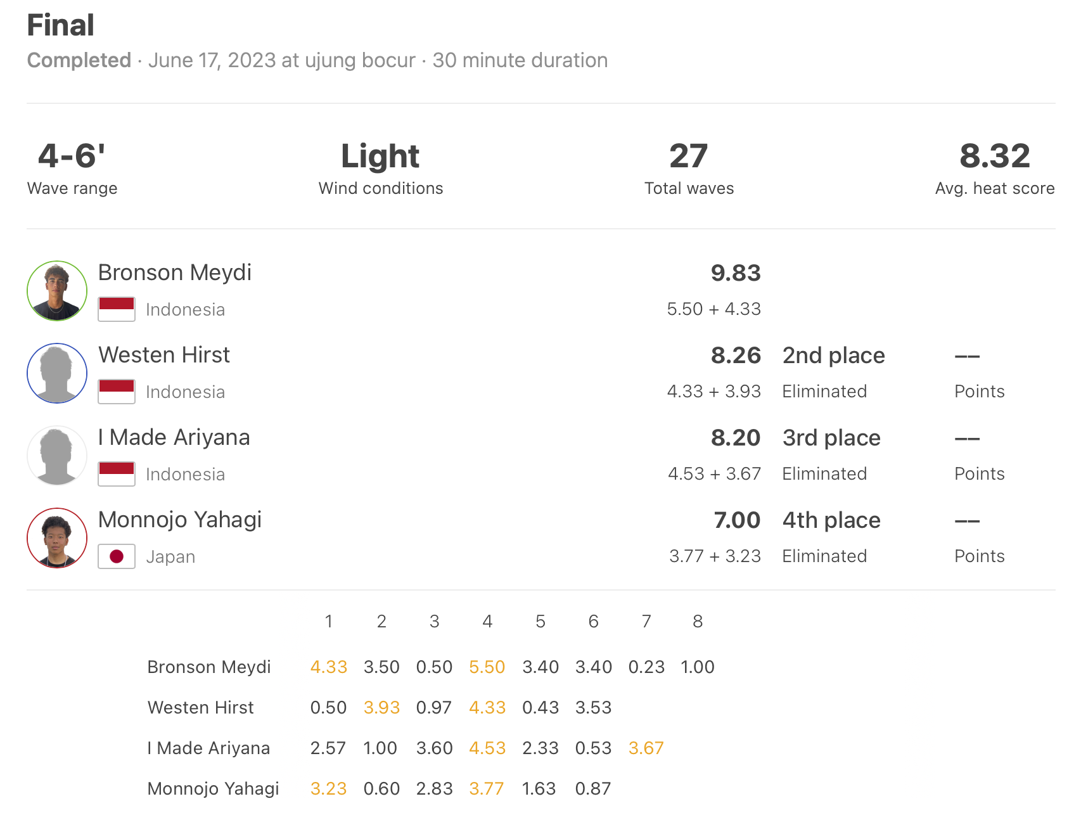Open Westen Hirst's athlete name link
The image size is (1081, 820).
(164, 355)
